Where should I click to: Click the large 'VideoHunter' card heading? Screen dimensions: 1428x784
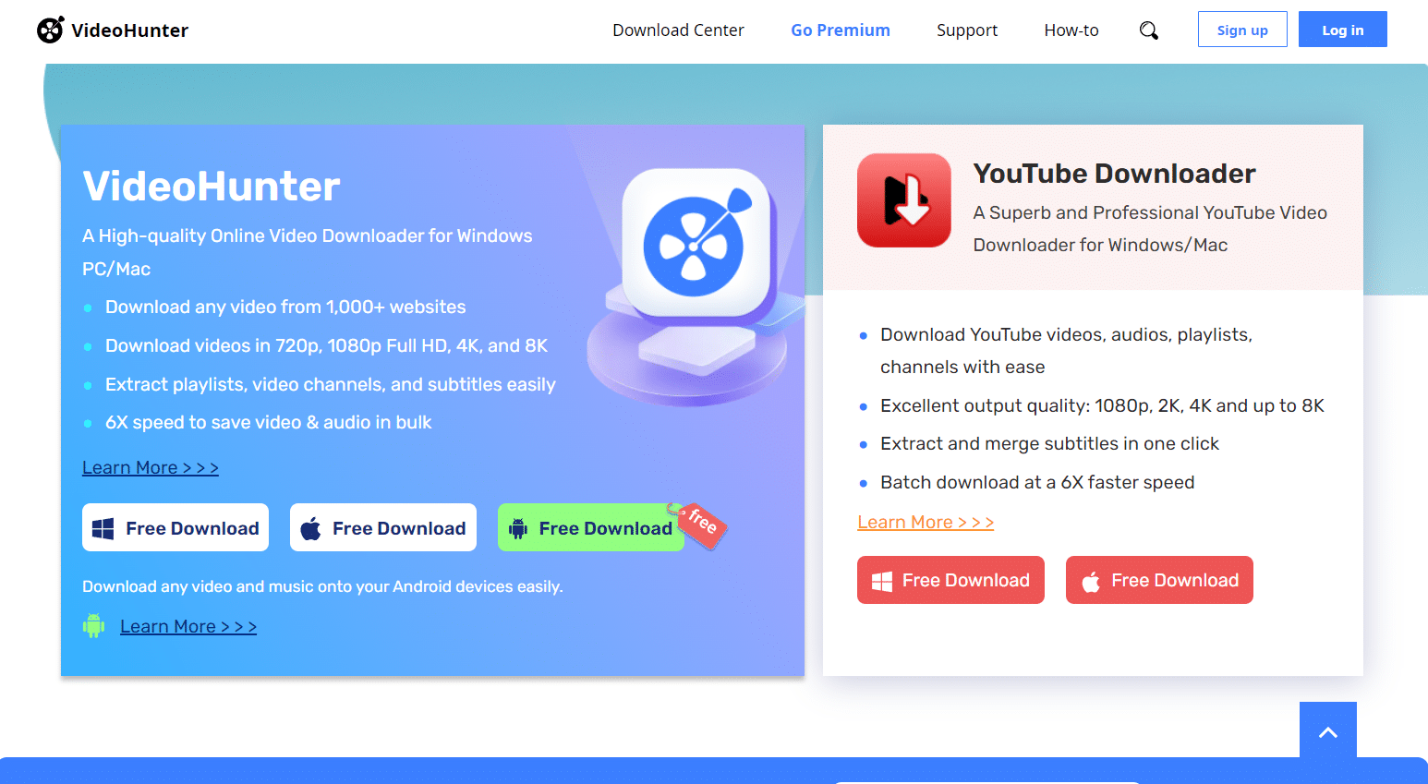point(212,187)
